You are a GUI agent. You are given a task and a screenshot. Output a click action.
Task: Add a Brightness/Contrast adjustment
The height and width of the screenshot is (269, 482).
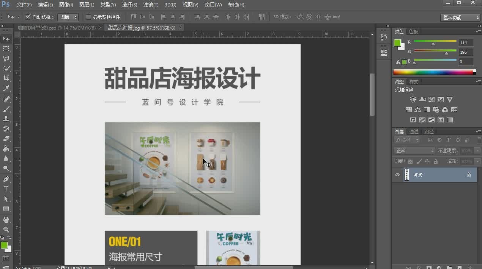pyautogui.click(x=413, y=100)
